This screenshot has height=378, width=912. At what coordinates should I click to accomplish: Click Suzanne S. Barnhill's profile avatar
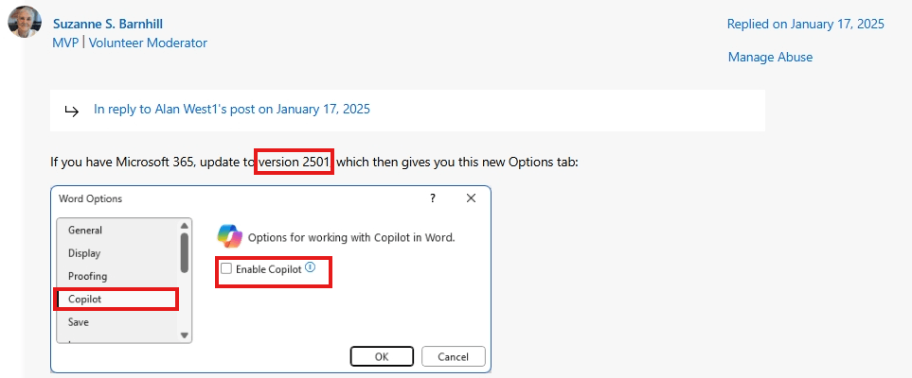pos(25,22)
